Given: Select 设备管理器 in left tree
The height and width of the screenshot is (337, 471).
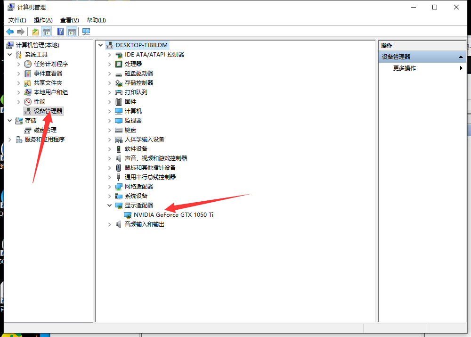Looking at the screenshot, I should pyautogui.click(x=48, y=111).
